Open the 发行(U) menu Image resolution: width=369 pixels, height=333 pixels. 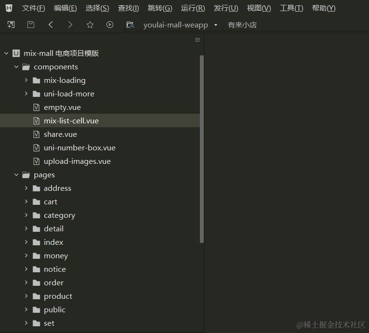(226, 8)
